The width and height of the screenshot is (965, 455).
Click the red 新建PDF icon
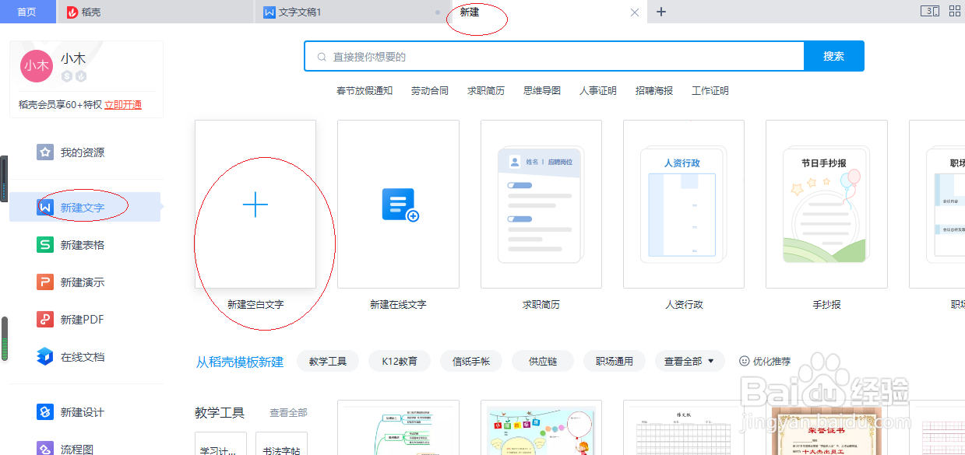click(45, 320)
